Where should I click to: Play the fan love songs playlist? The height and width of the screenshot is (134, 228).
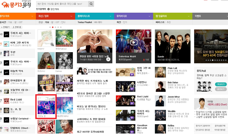pos(108,59)
